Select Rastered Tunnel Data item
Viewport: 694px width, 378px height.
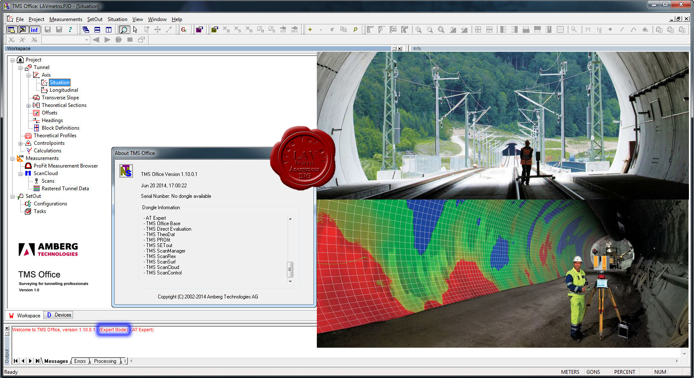pos(65,189)
